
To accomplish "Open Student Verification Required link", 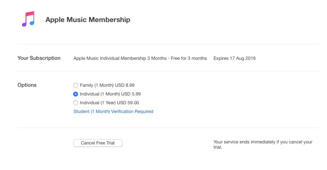I will pyautogui.click(x=113, y=112).
